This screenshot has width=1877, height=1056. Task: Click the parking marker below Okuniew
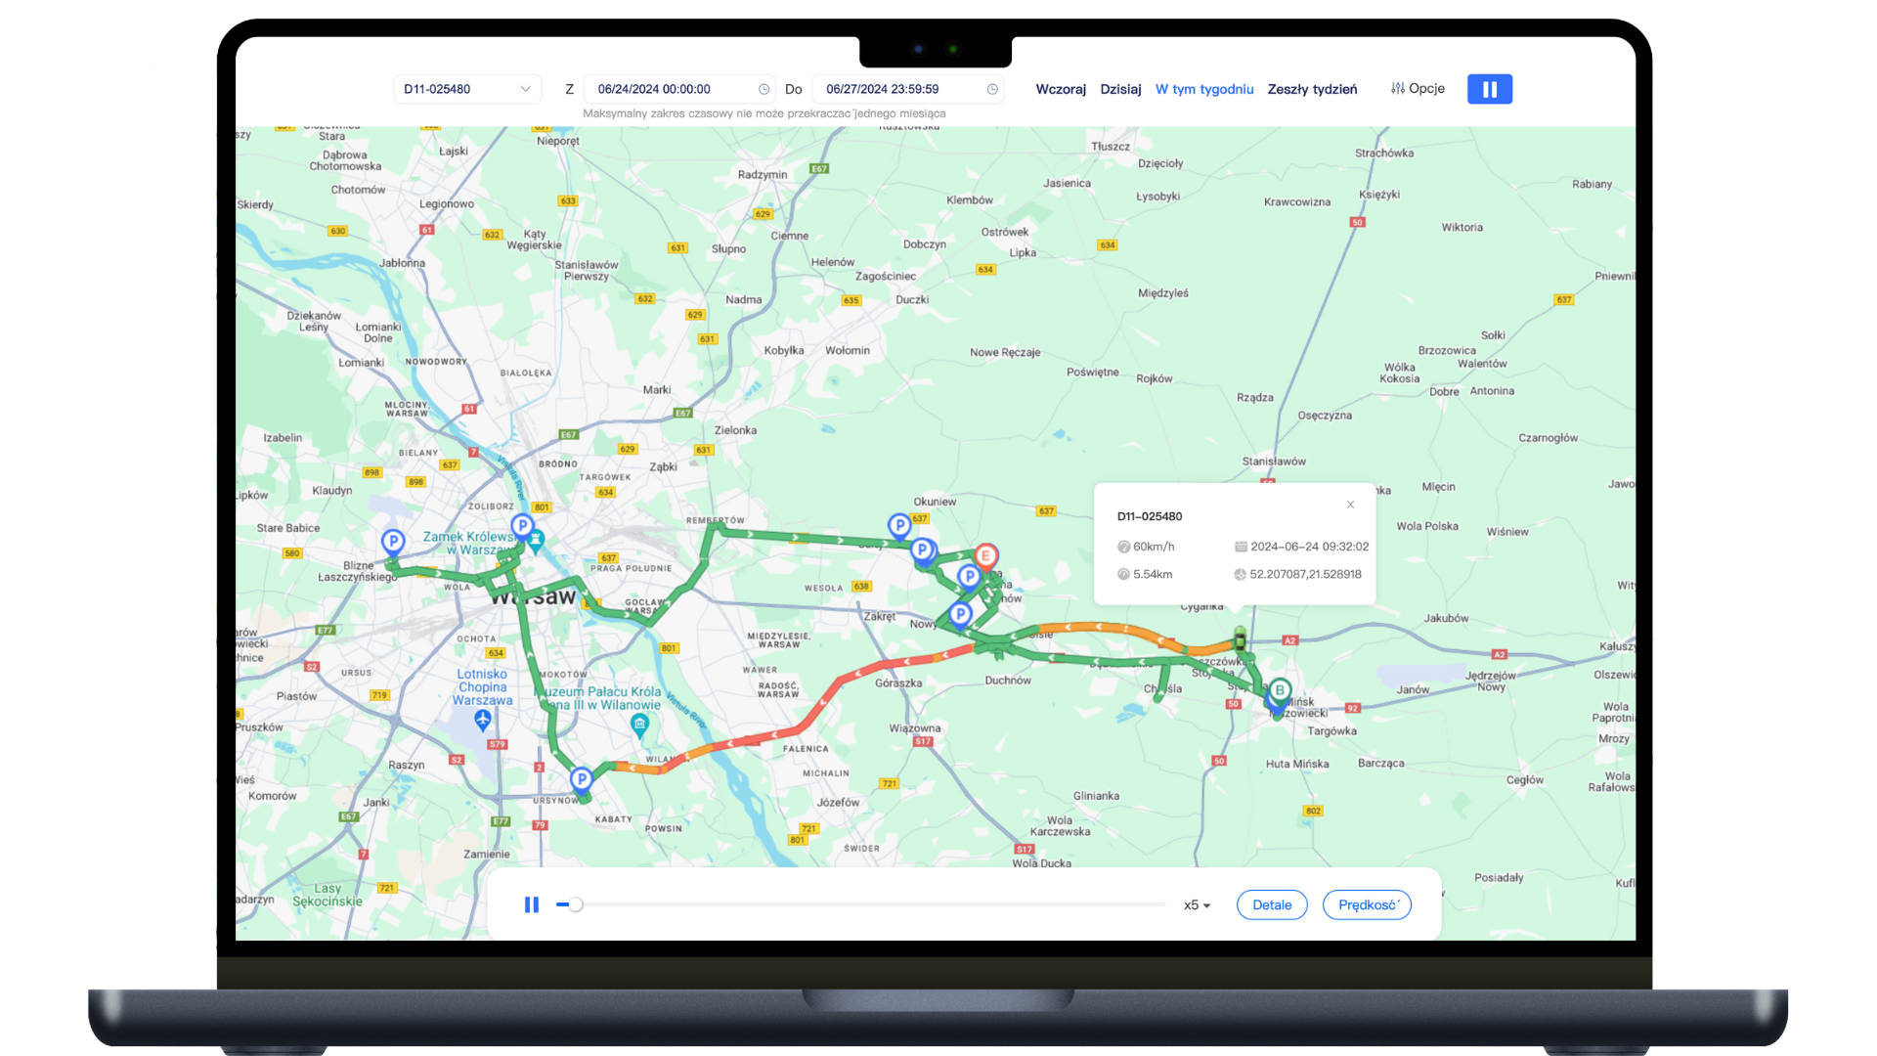(x=899, y=526)
